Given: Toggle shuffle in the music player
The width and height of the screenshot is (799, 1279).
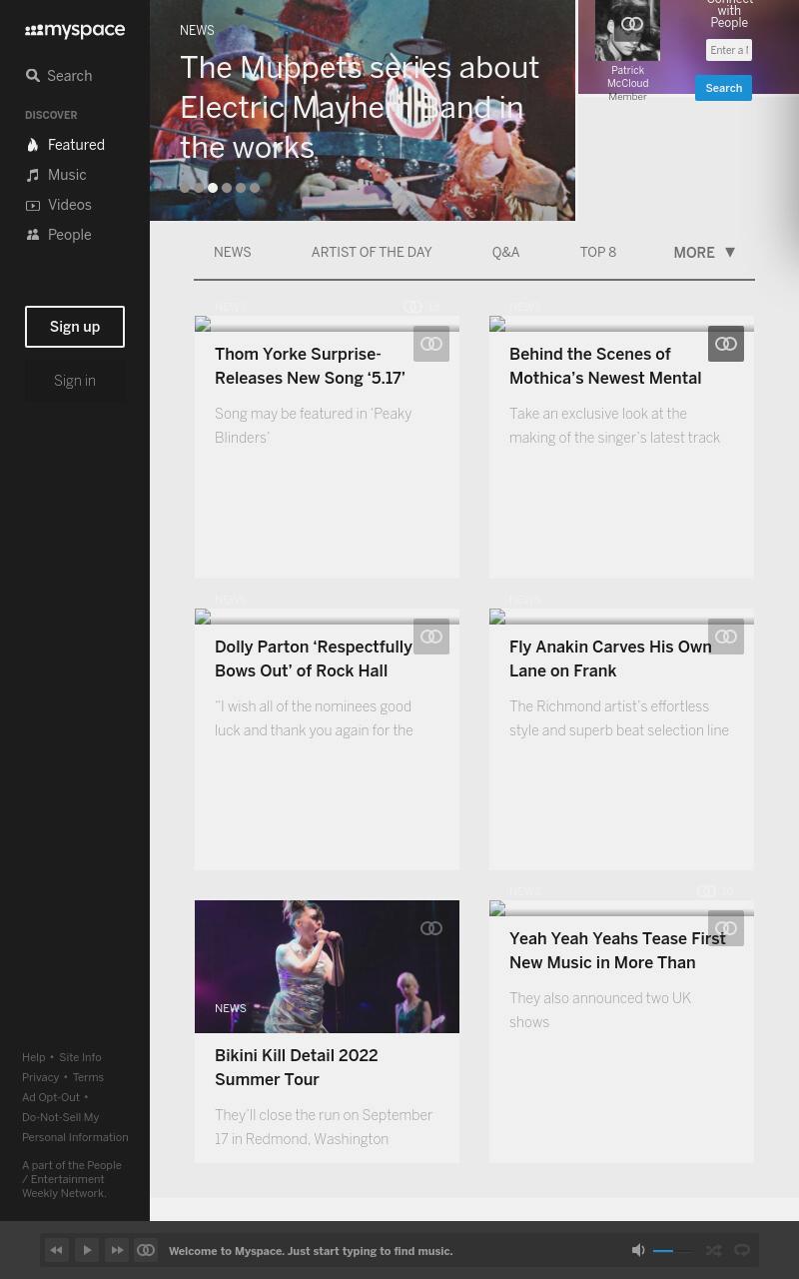Looking at the screenshot, I should (714, 1250).
